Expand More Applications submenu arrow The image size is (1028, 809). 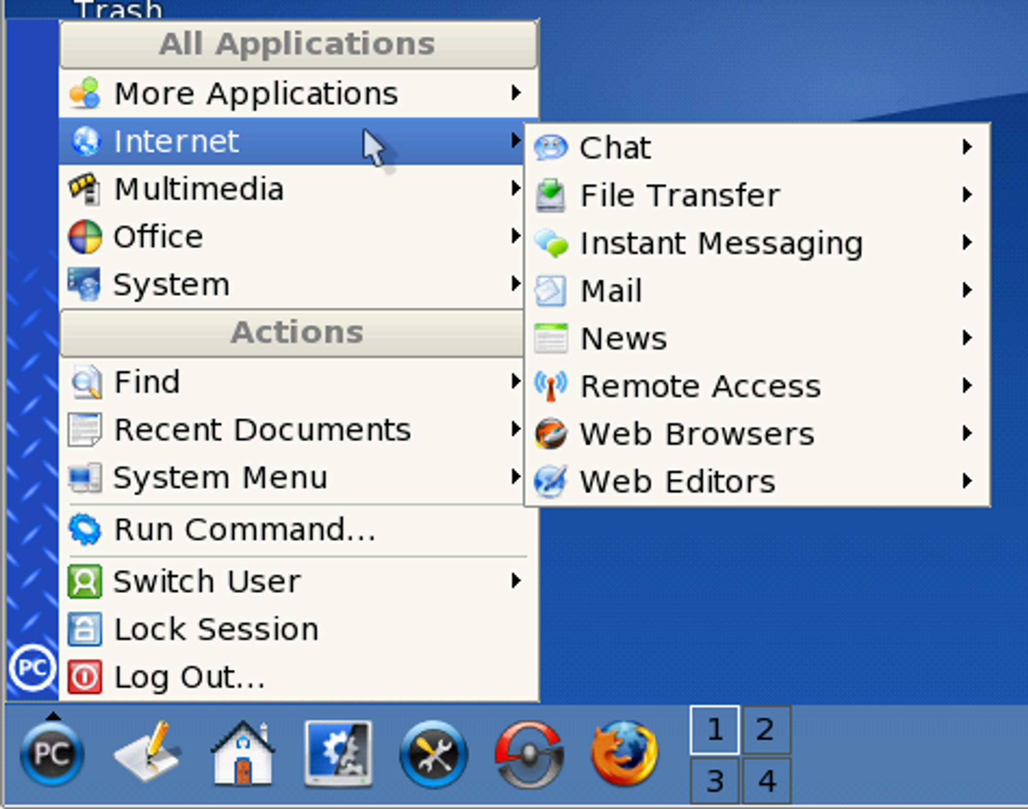[x=516, y=93]
